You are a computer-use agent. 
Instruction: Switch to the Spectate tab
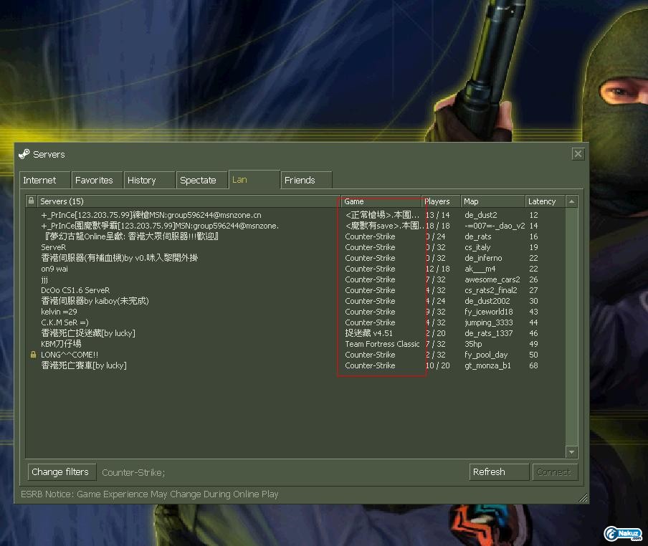tap(201, 180)
